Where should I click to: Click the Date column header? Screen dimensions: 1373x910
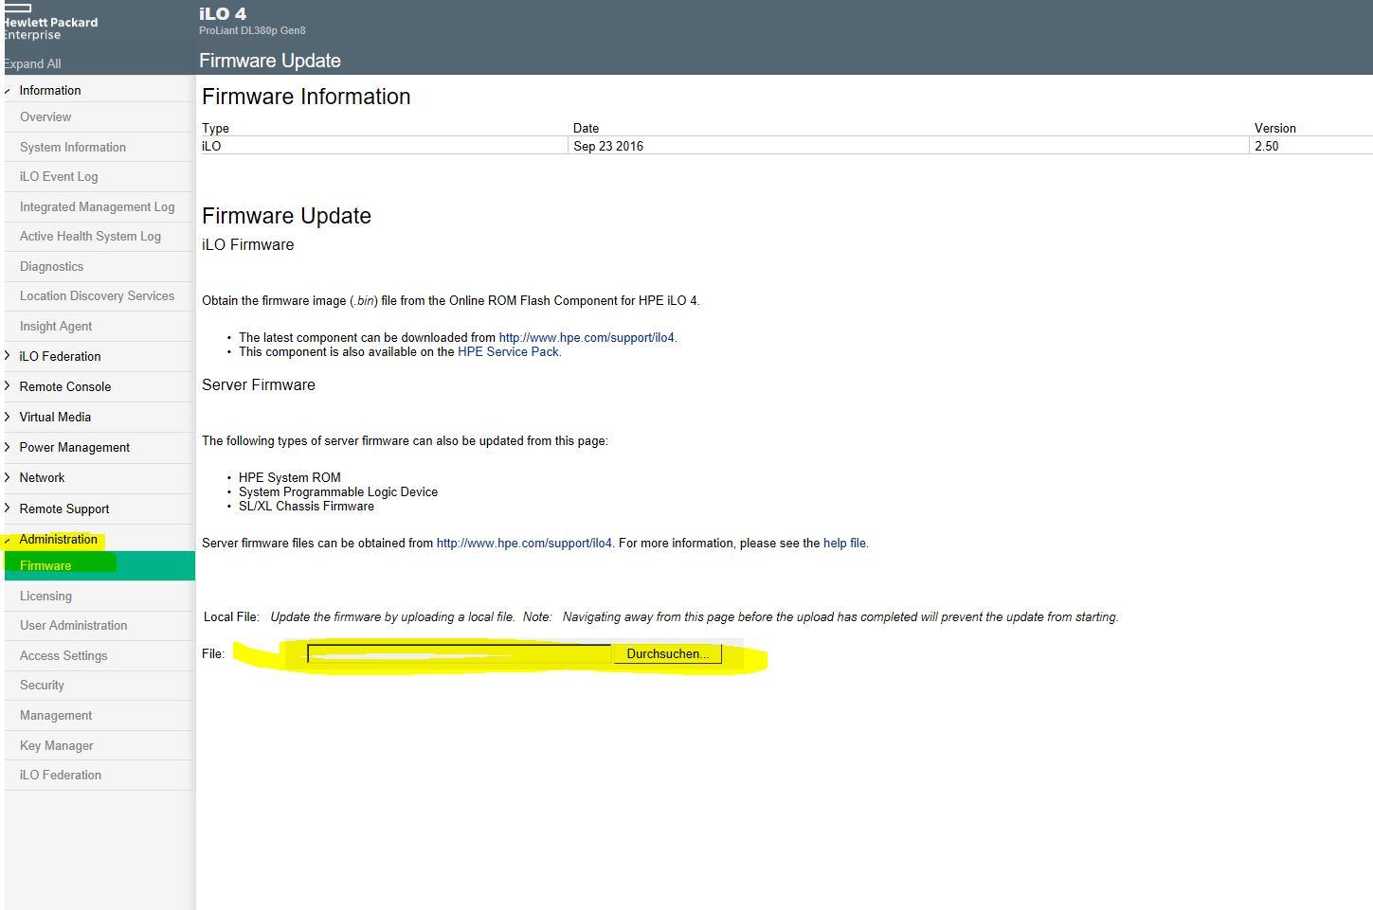coord(586,128)
